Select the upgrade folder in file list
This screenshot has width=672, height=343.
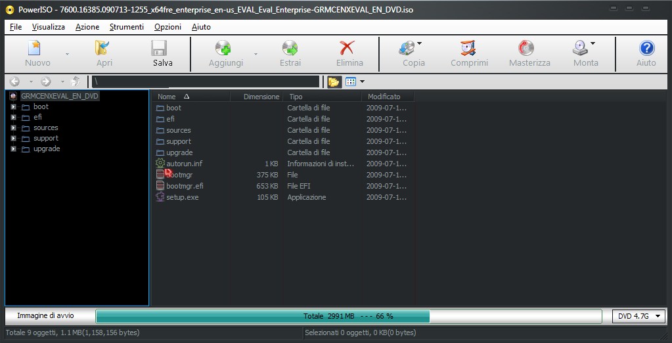pos(179,152)
